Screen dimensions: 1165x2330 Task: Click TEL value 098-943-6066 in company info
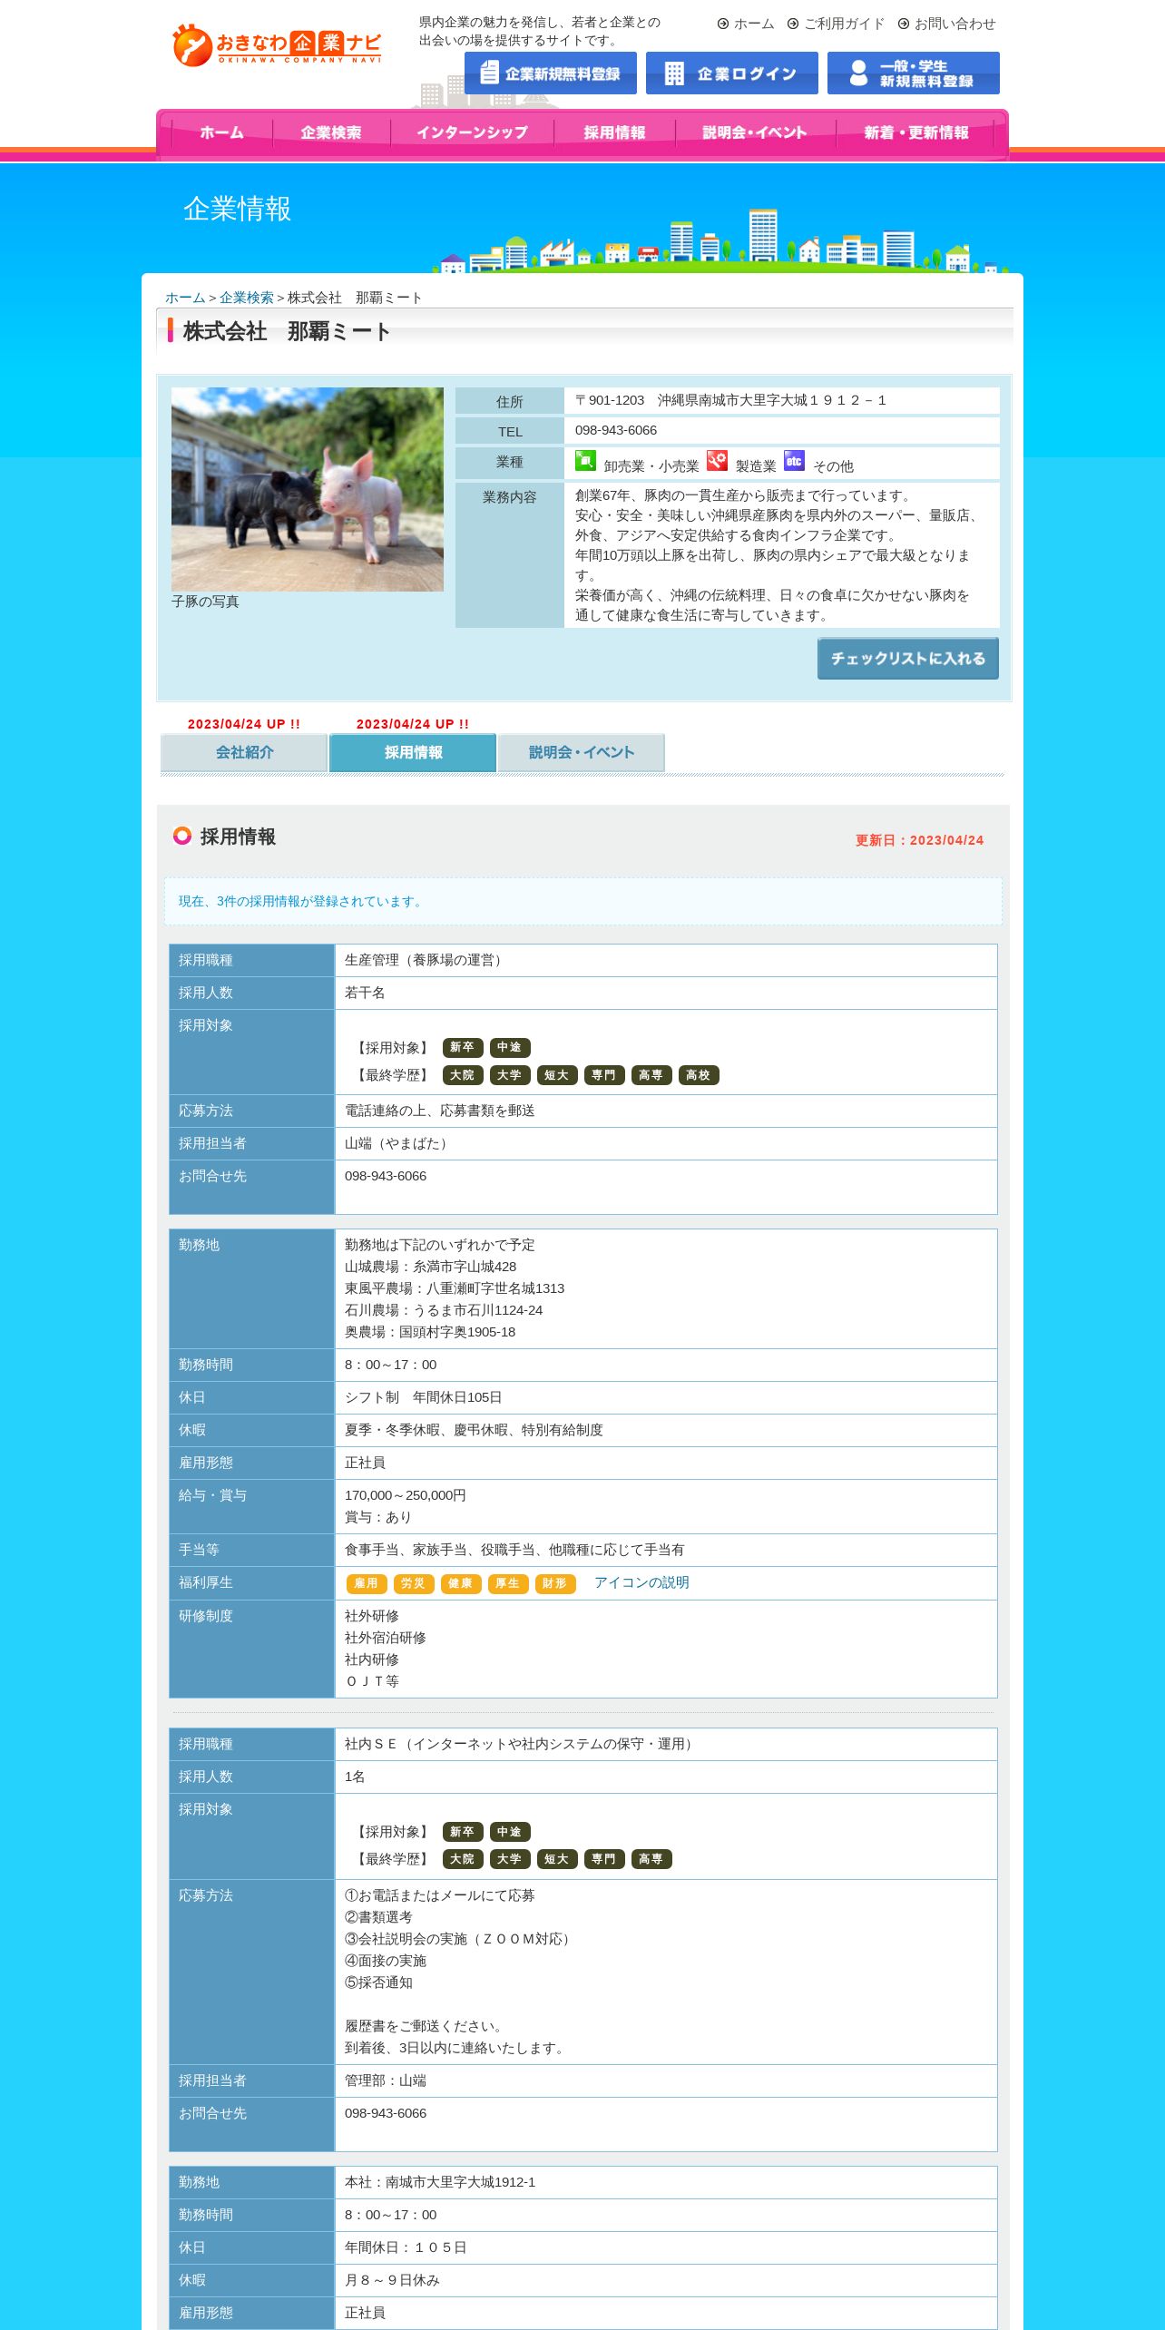pyautogui.click(x=616, y=430)
